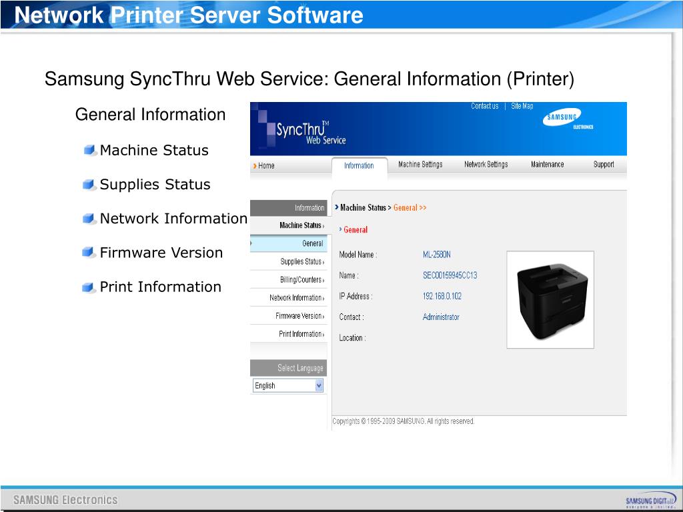Click the IP Address label
Viewport: 683px width, 512px height.
coord(356,296)
